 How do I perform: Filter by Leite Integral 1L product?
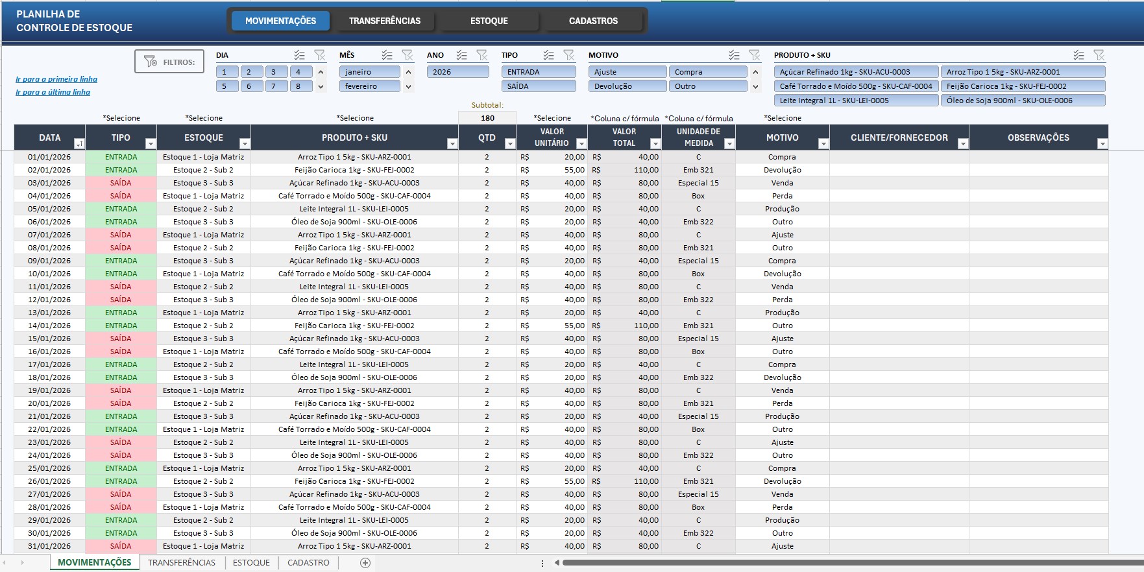coord(857,101)
